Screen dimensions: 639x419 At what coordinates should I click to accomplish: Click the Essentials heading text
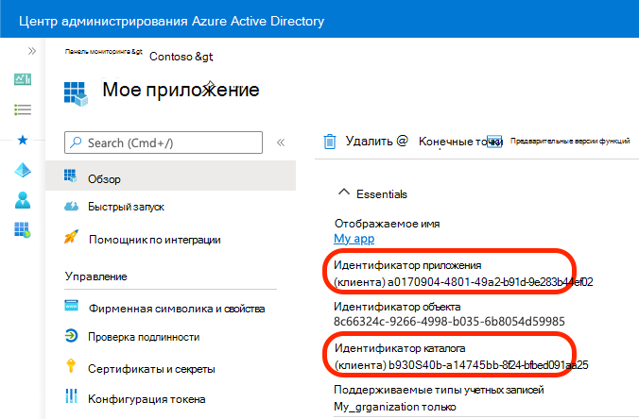click(382, 194)
